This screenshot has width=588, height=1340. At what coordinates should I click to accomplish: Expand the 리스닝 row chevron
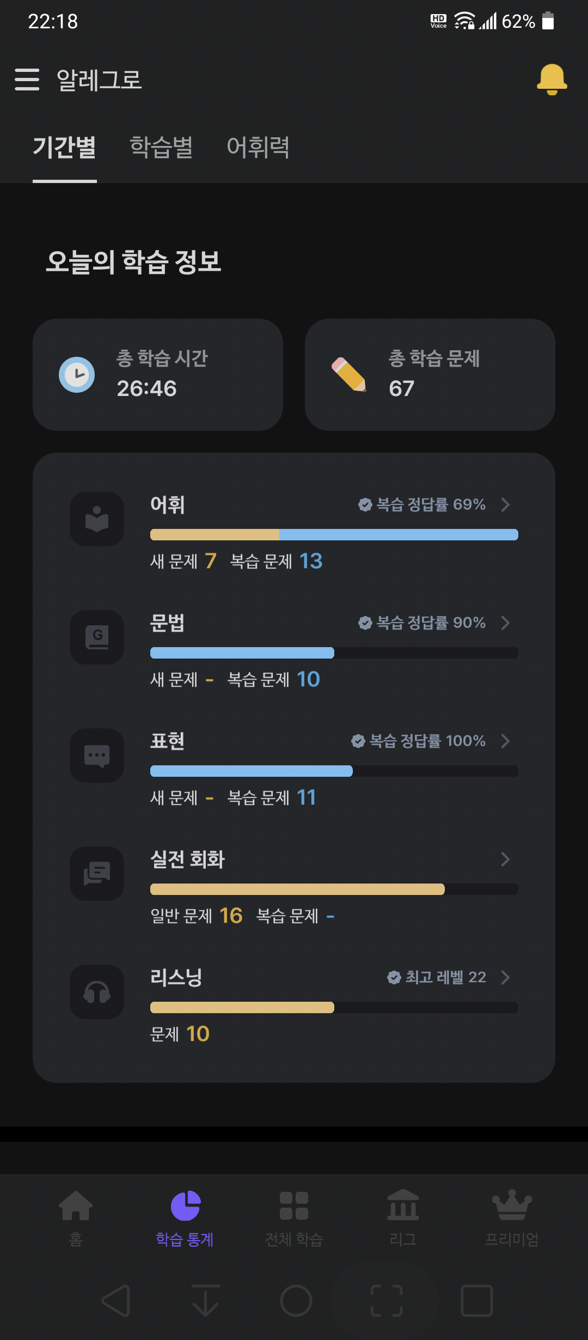(505, 977)
